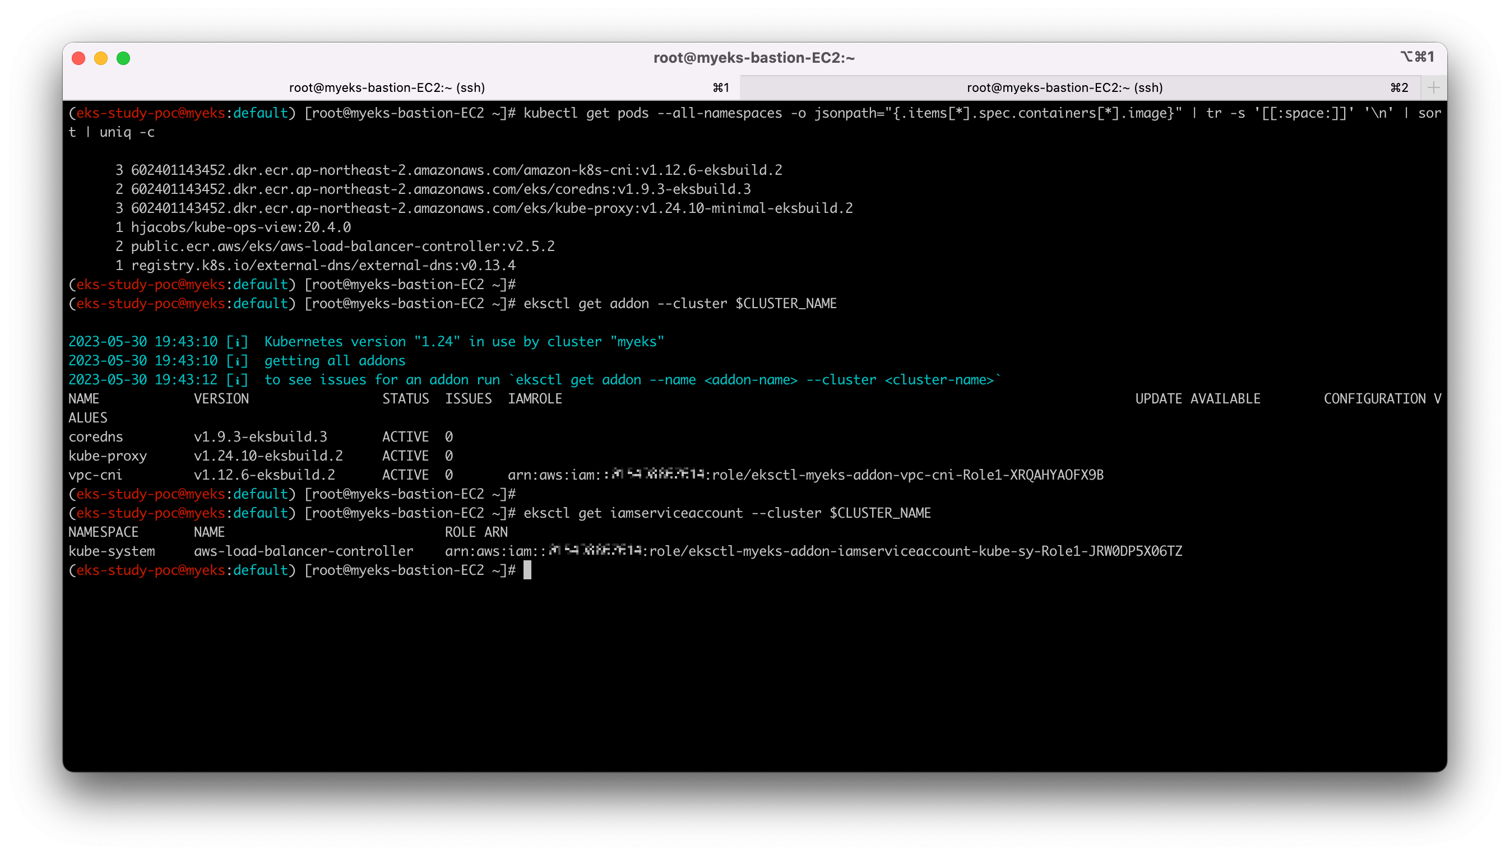
Task: Click the kube-ops-view image line
Action: click(x=241, y=227)
